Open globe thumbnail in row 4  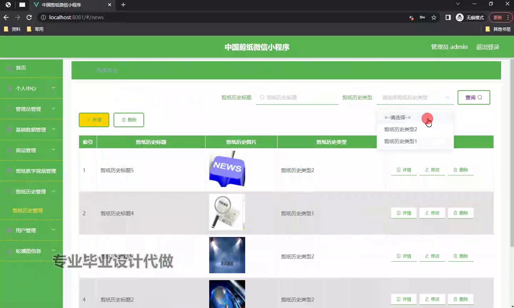pyautogui.click(x=227, y=294)
